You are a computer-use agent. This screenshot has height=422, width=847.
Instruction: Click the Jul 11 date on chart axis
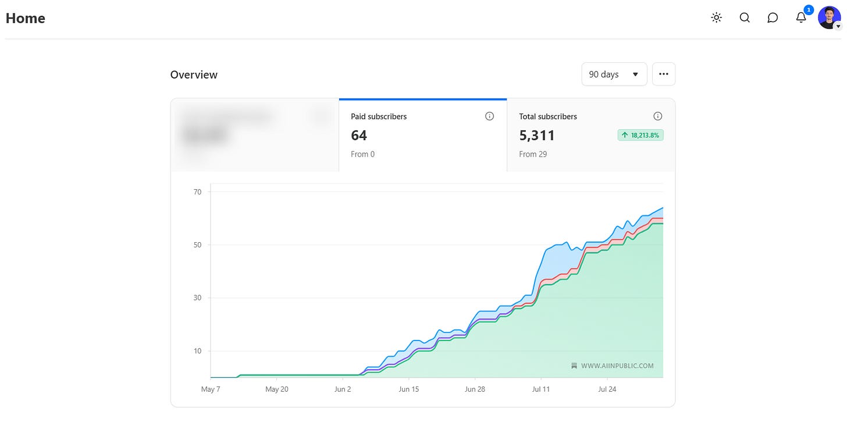tap(541, 389)
